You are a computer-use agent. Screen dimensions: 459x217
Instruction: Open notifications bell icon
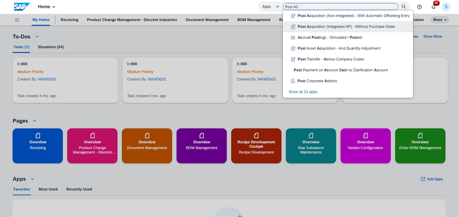[434, 7]
